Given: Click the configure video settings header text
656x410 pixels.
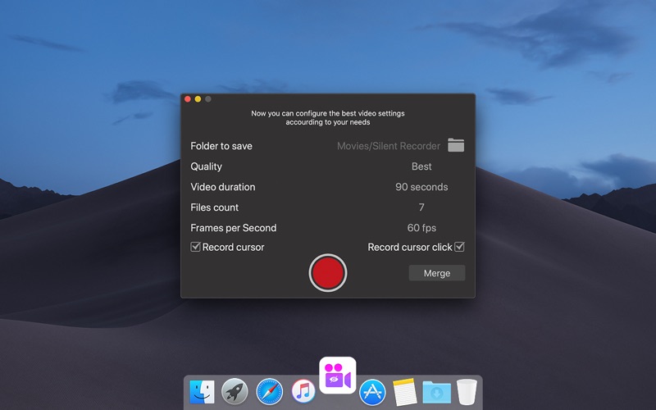Looking at the screenshot, I should [327, 117].
